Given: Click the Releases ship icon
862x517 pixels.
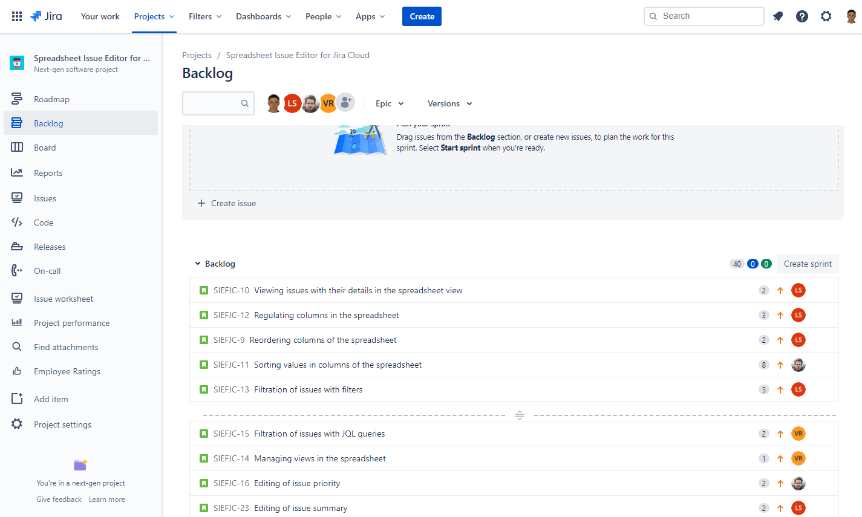Looking at the screenshot, I should [17, 246].
